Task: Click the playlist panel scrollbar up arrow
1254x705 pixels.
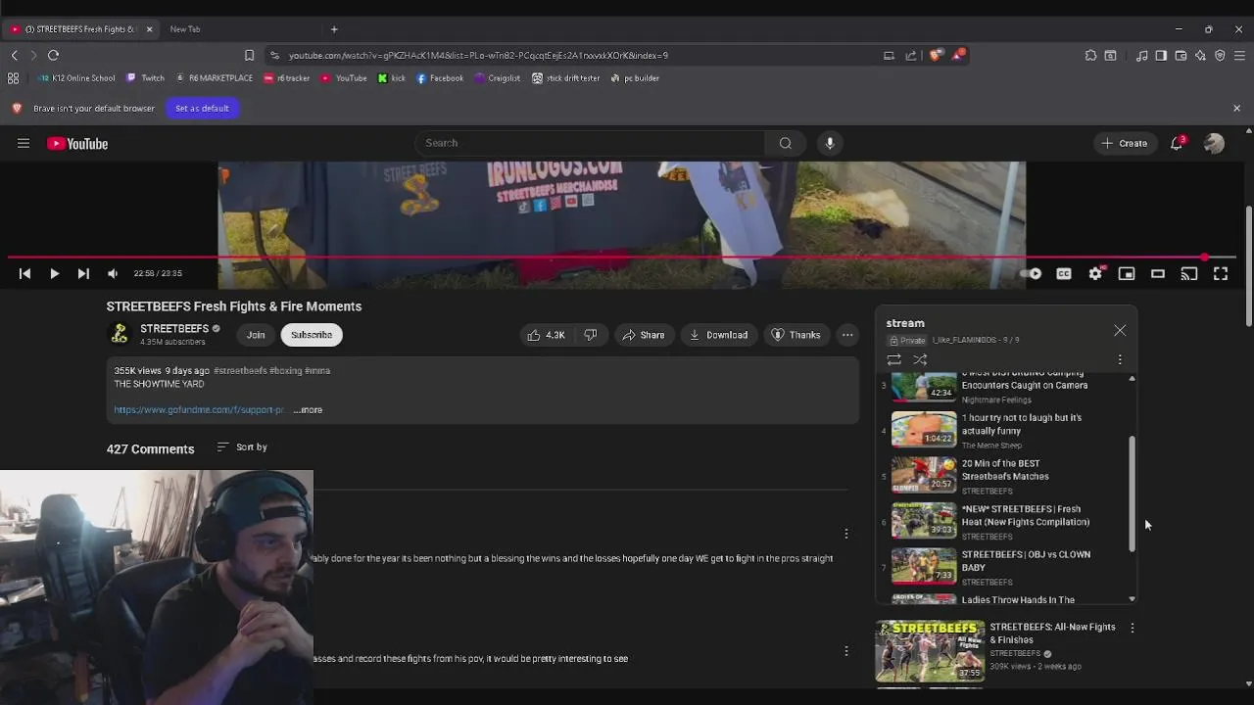Action: [x=1133, y=379]
